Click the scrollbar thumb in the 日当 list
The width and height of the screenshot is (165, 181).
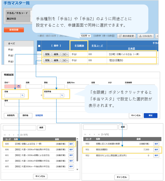click(77, 151)
